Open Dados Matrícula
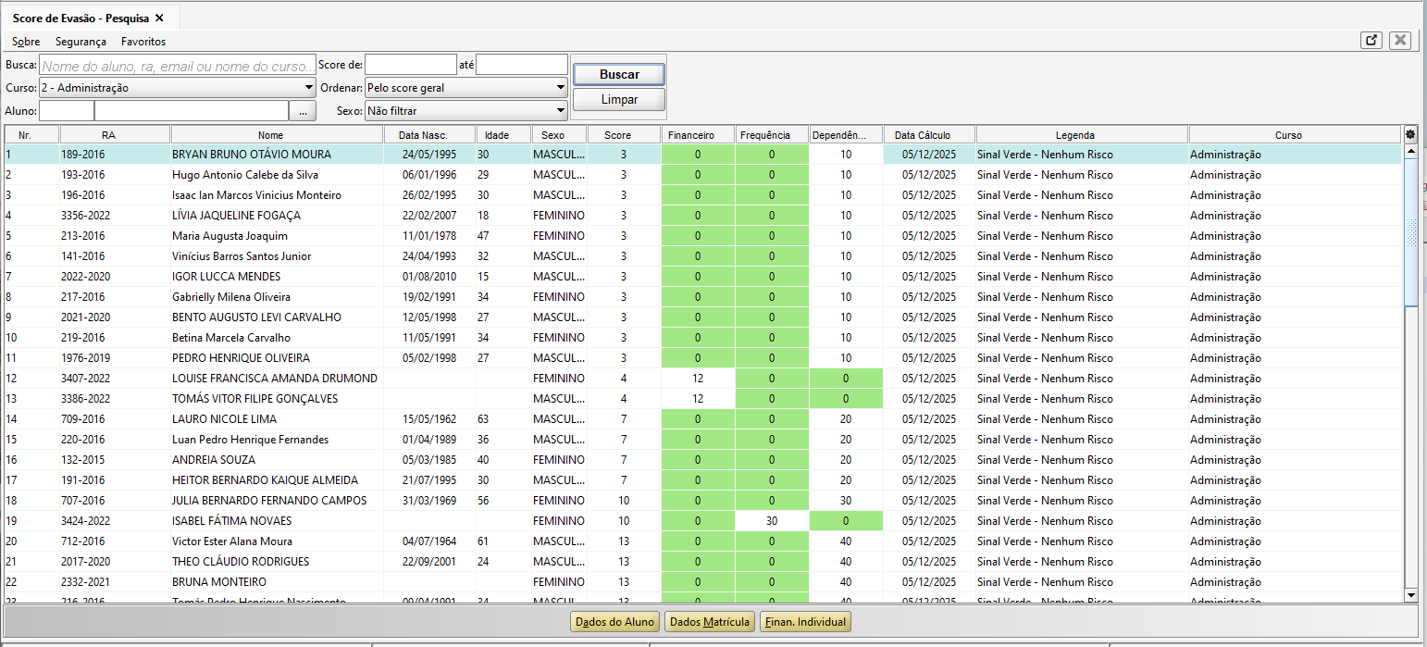Screen dimensions: 1427x647 (x=710, y=622)
